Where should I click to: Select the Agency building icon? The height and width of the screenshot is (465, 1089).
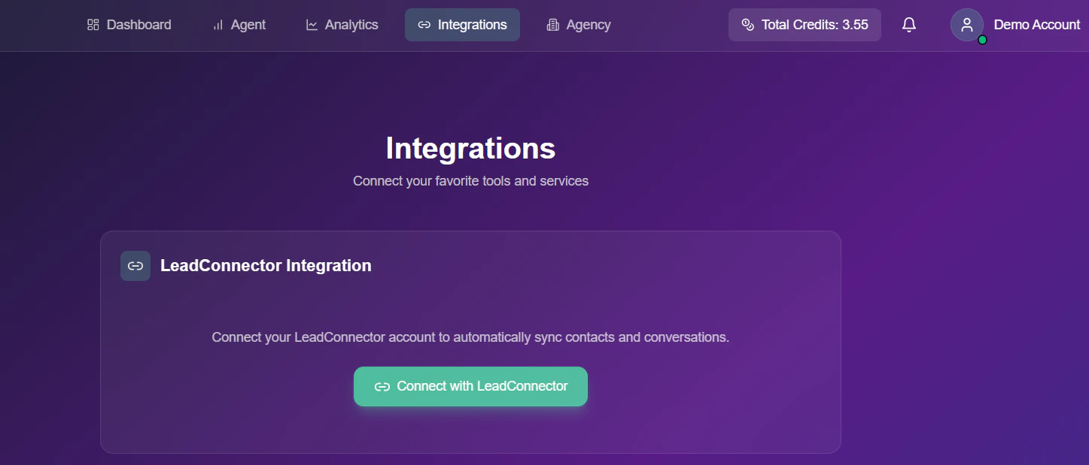pyautogui.click(x=553, y=24)
